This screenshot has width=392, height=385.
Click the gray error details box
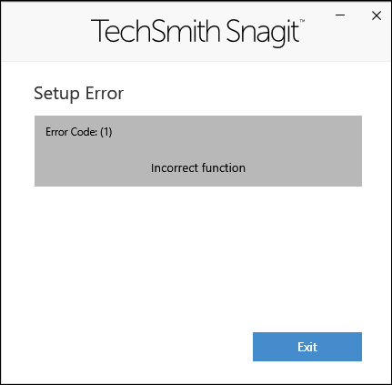198,151
